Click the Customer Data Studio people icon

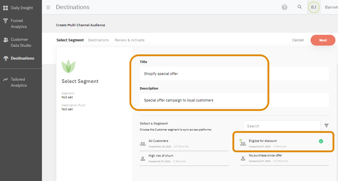click(x=5, y=40)
